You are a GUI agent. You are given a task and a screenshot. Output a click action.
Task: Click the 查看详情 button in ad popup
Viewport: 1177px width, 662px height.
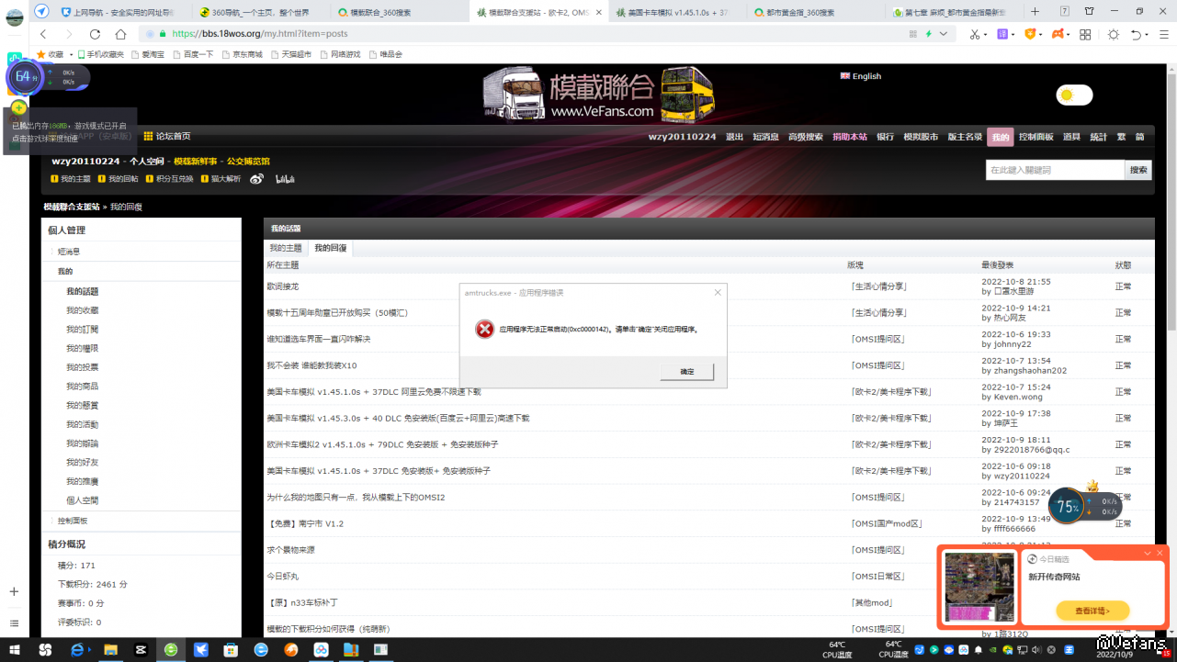tap(1092, 611)
